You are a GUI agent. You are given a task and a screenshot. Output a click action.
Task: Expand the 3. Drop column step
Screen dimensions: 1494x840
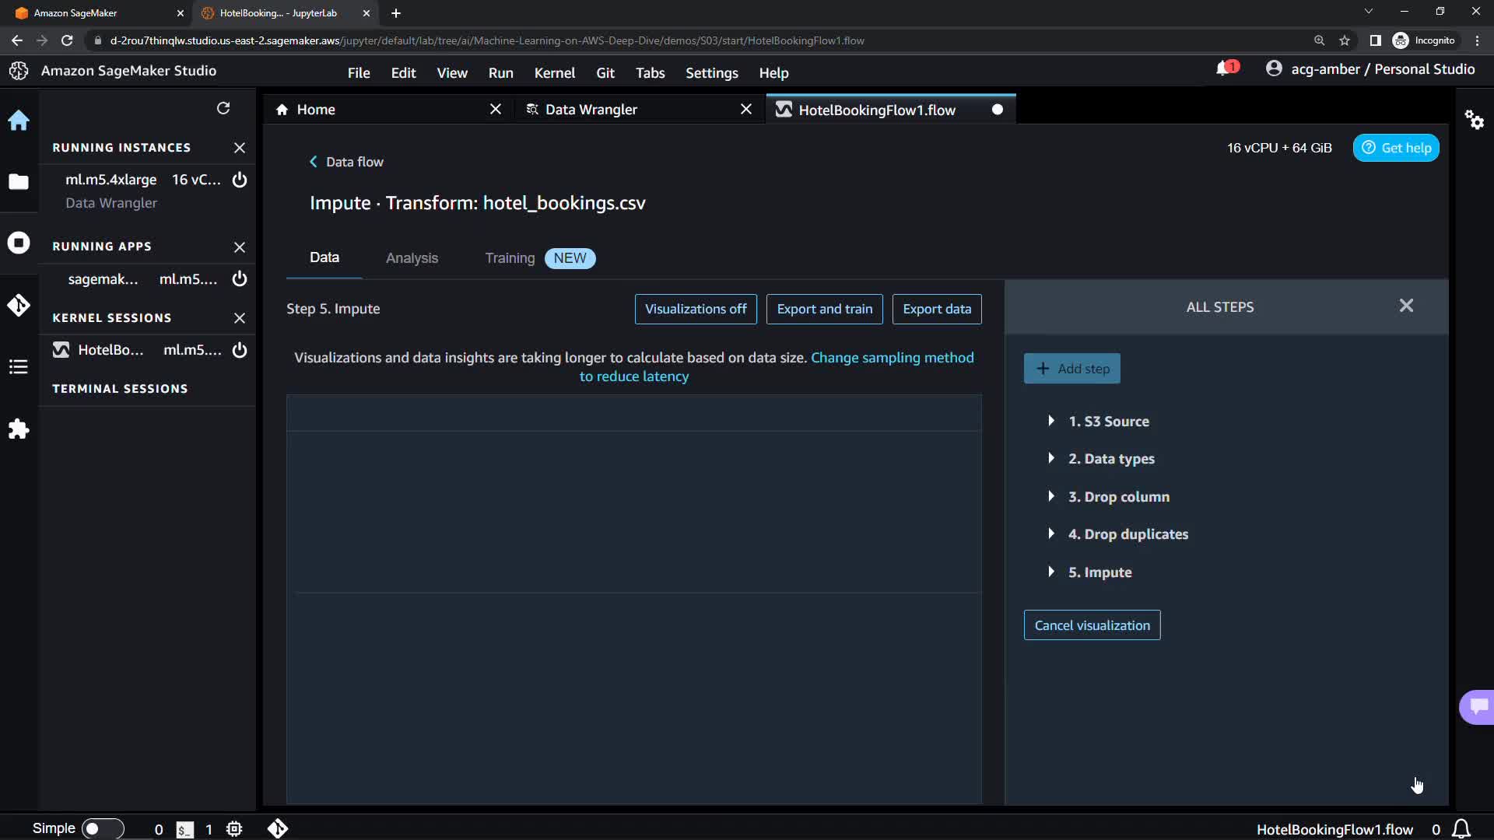coord(1051,496)
